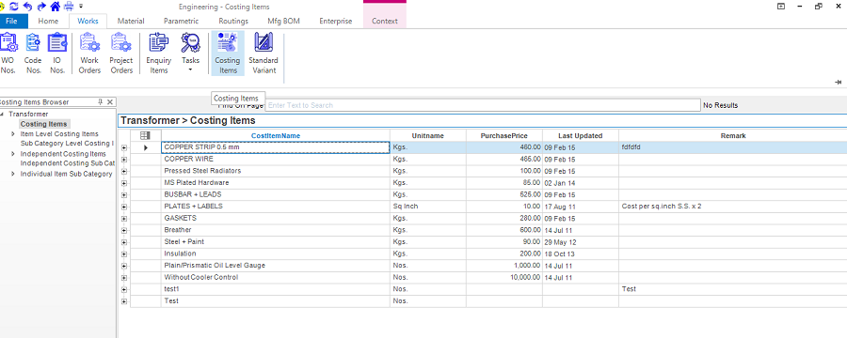
Task: Open Project Orders ribbon icon
Action: pos(121,54)
